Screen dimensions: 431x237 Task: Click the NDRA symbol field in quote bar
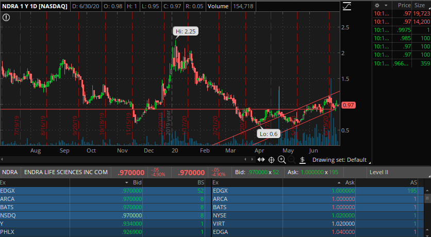10,173
